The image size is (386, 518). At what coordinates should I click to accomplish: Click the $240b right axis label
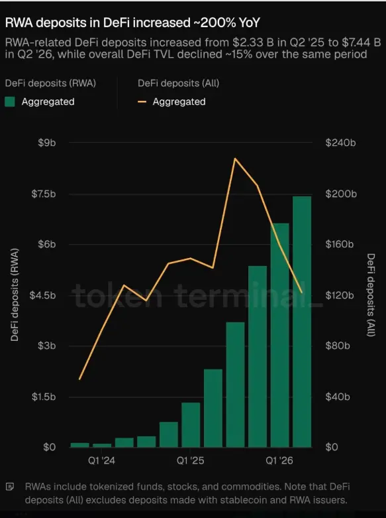point(340,143)
